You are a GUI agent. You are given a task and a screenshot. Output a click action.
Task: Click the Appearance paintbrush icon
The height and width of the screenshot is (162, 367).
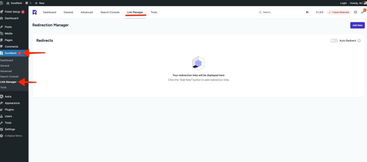1,103
